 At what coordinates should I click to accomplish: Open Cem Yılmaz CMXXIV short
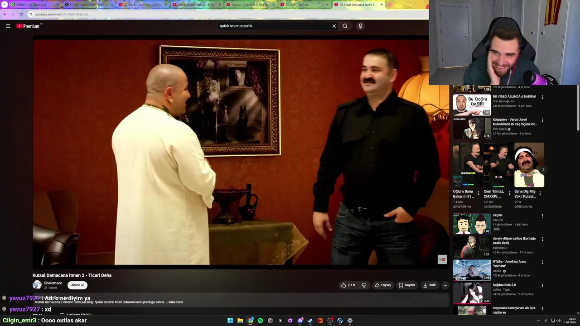(x=498, y=165)
